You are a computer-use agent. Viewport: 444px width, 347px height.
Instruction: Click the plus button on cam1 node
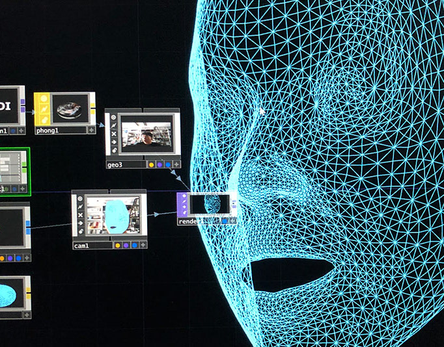(143, 245)
